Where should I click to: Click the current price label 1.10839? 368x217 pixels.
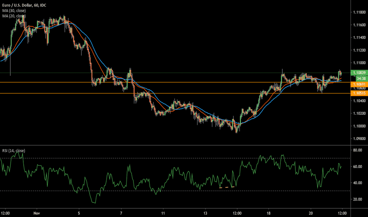click(x=359, y=73)
